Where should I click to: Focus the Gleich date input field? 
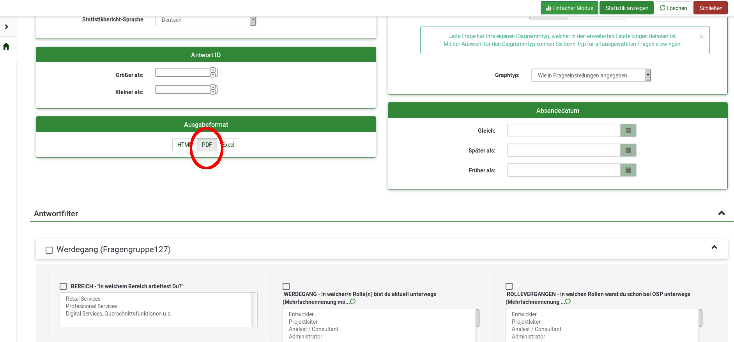click(x=564, y=131)
